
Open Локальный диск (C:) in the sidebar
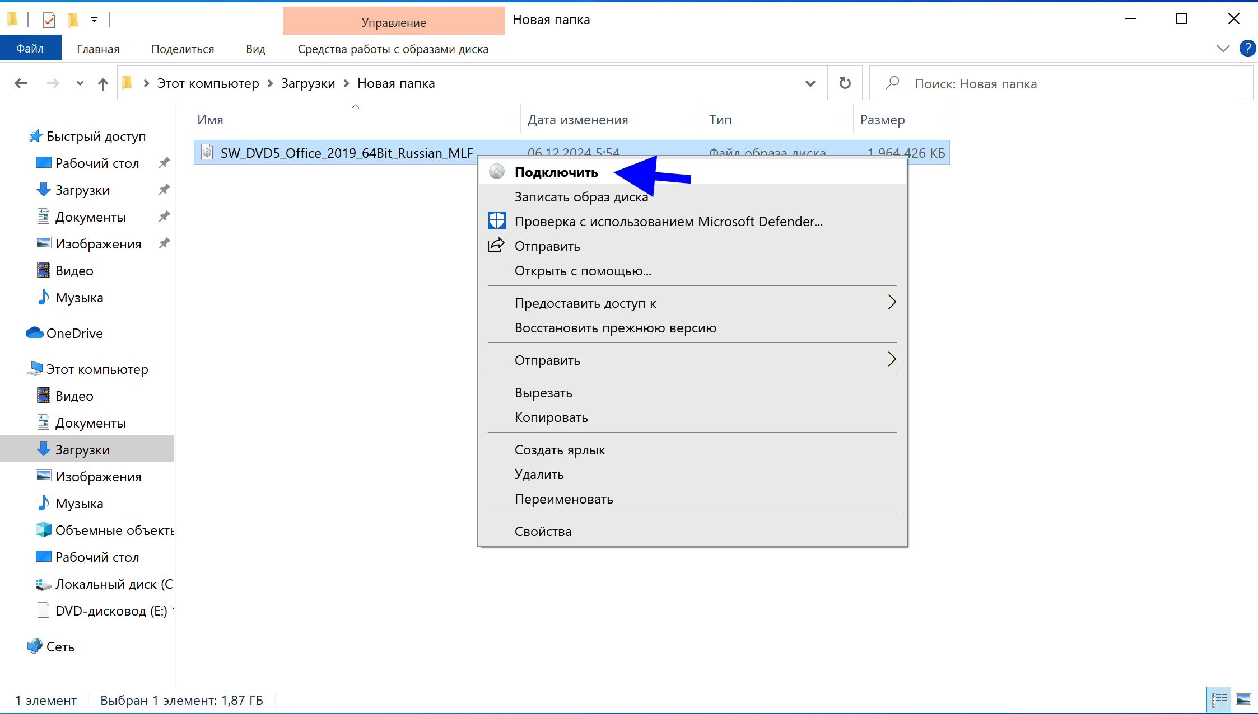(114, 584)
